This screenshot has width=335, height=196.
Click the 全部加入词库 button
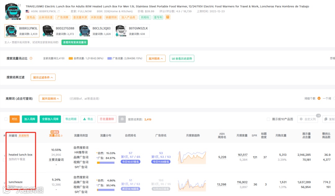coord(50,119)
